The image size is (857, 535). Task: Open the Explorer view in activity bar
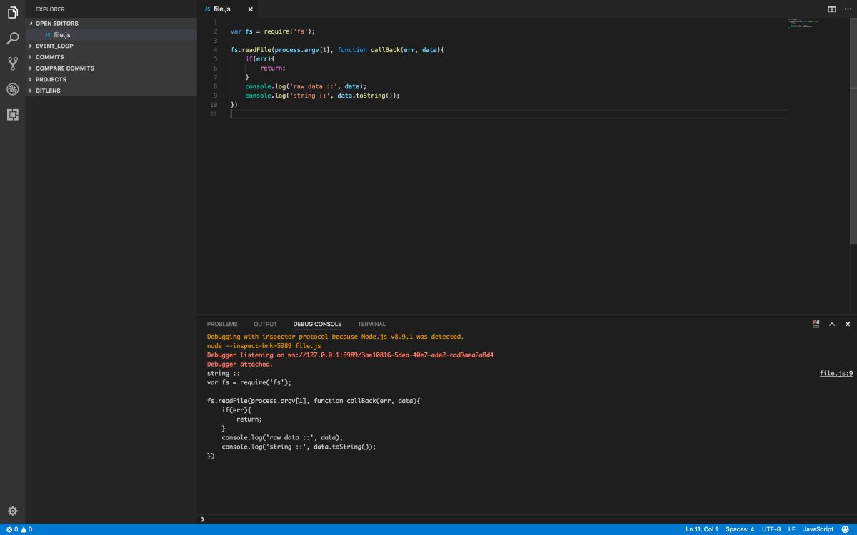(12, 13)
